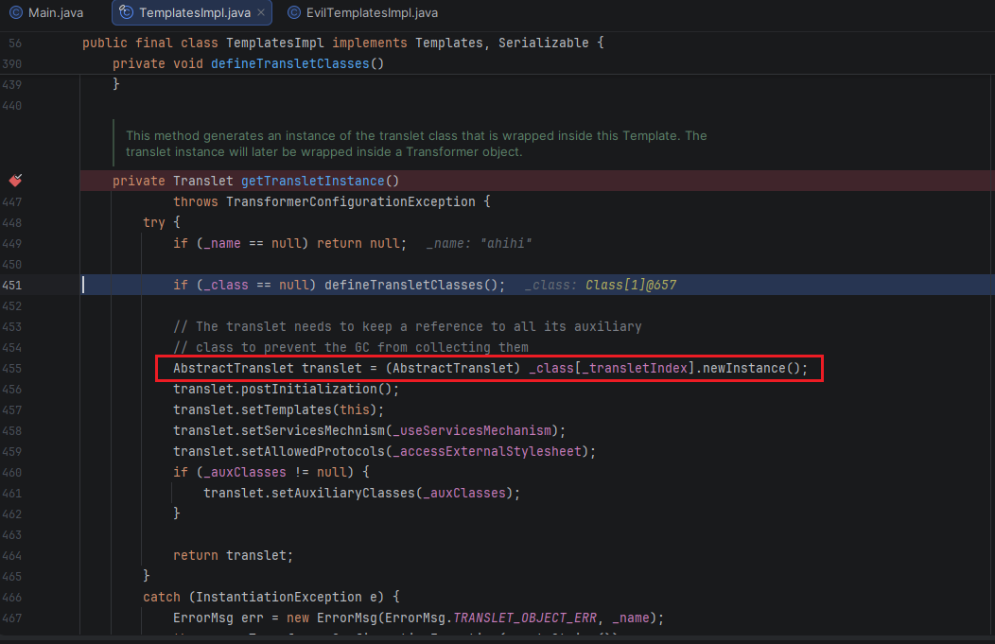Image resolution: width=995 pixels, height=644 pixels.
Task: Click the Main.java class file icon
Action: point(15,13)
